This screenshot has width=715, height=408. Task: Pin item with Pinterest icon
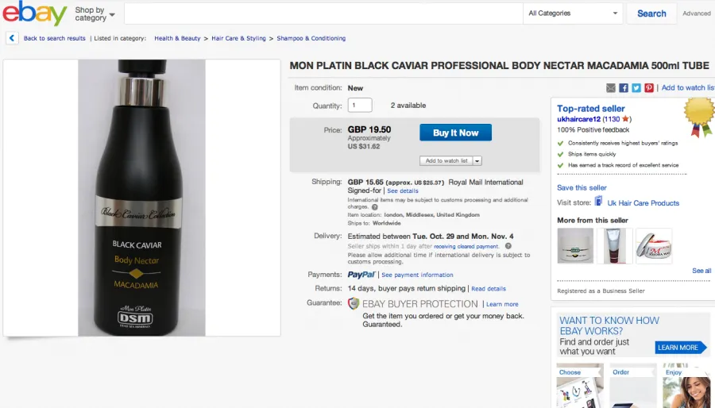click(x=649, y=88)
